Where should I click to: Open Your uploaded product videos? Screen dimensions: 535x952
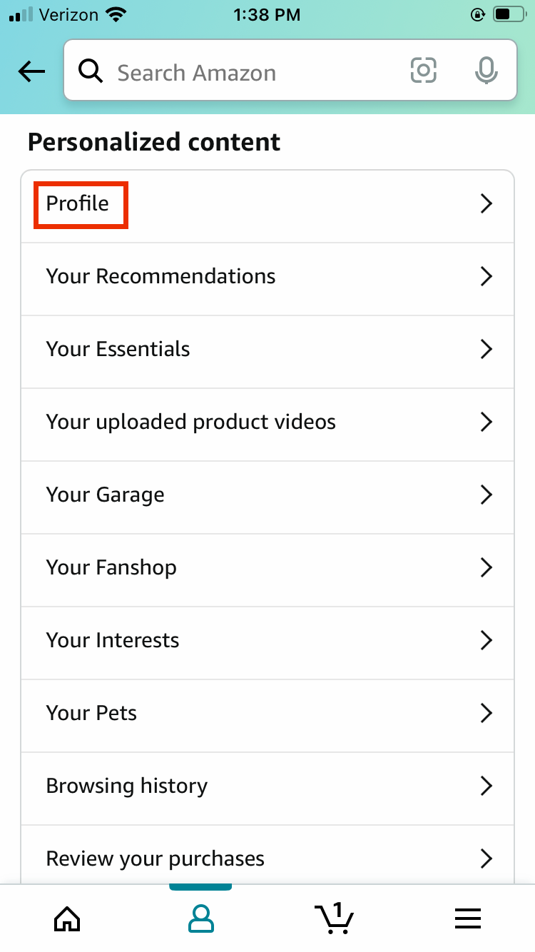click(267, 422)
